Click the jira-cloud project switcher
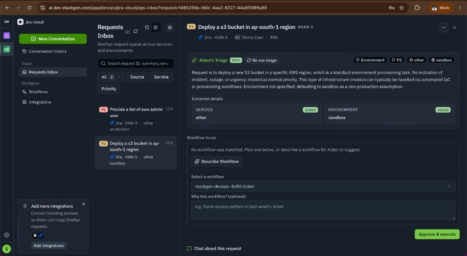Image resolution: width=467 pixels, height=256 pixels. [x=31, y=22]
